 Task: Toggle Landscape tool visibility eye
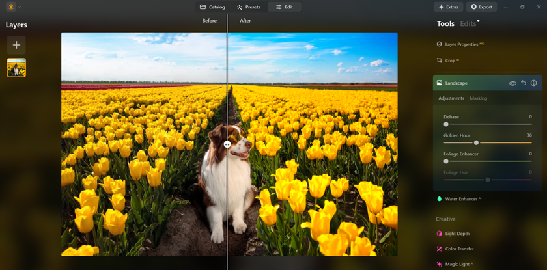512,83
